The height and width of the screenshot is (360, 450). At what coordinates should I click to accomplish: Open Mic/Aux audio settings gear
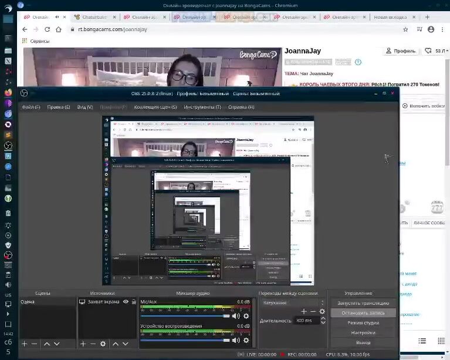pos(246,316)
